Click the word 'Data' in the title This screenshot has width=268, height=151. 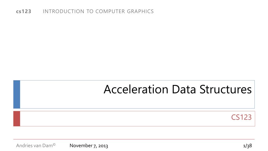184,89
